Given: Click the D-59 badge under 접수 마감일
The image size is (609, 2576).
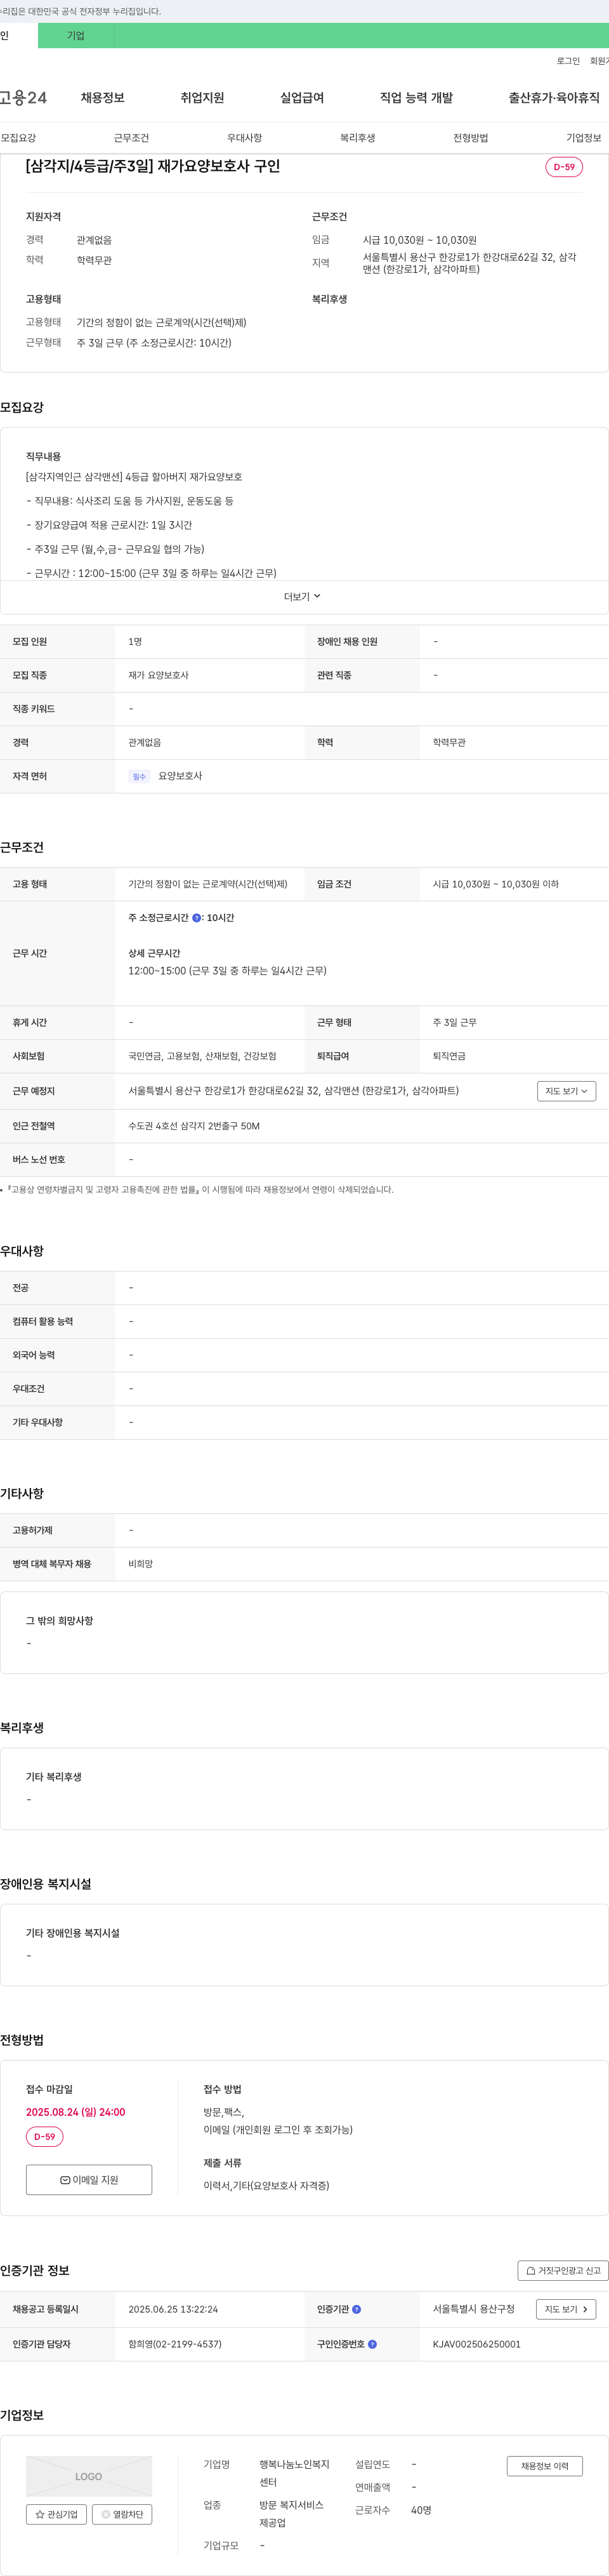Looking at the screenshot, I should coord(45,2137).
